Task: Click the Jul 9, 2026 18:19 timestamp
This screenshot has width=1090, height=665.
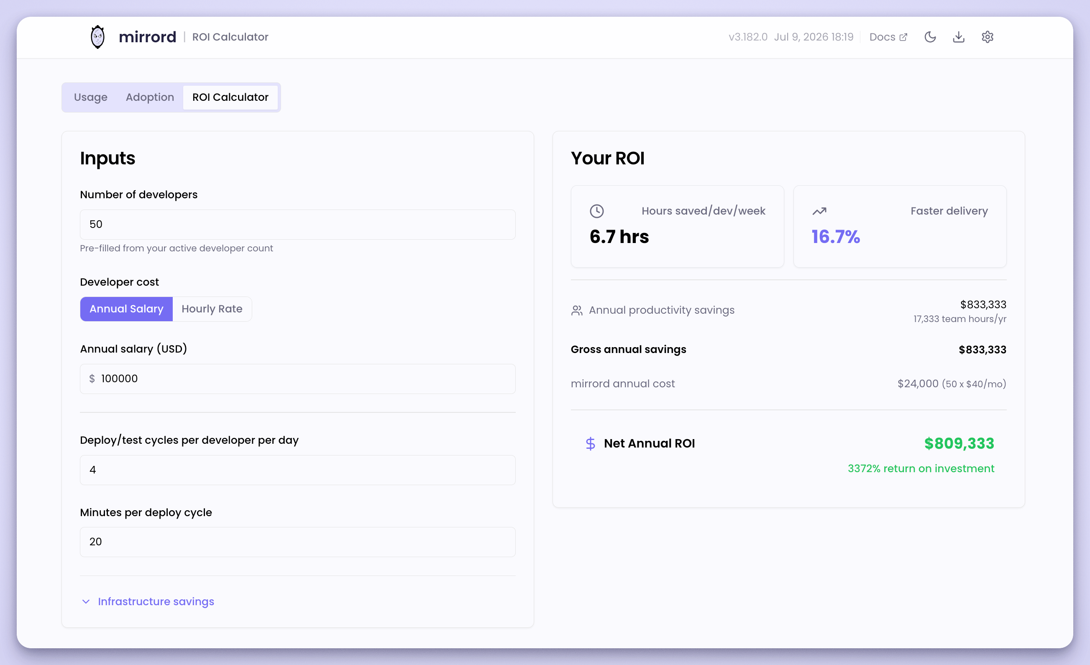Action: coord(814,37)
